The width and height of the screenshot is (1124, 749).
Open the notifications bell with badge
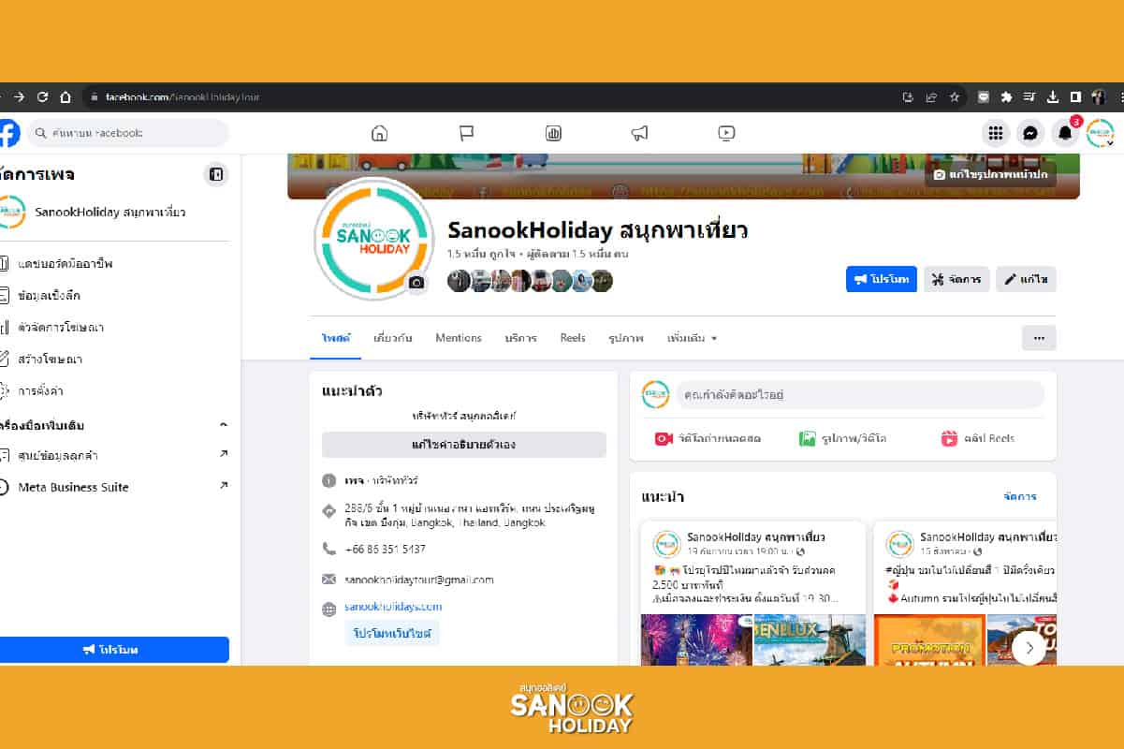coord(1066,133)
